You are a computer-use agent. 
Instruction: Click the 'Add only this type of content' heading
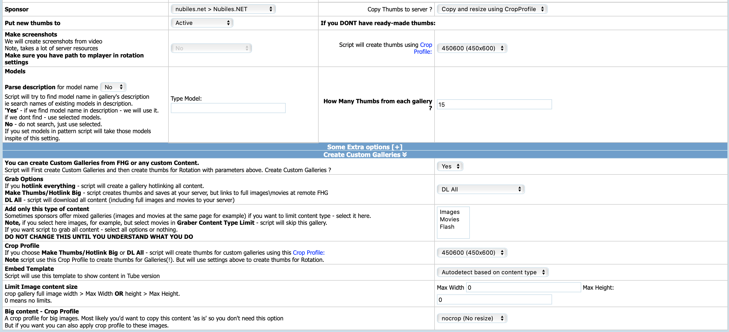tap(47, 209)
